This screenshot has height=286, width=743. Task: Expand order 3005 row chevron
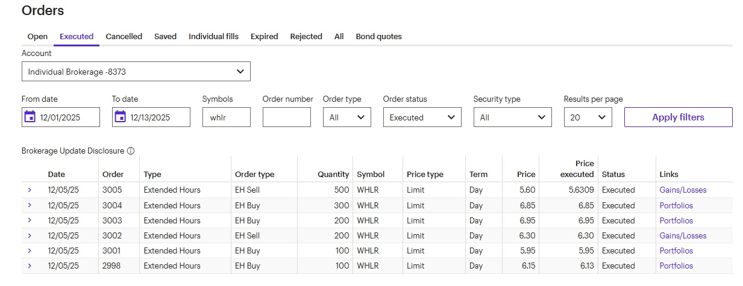coord(30,190)
